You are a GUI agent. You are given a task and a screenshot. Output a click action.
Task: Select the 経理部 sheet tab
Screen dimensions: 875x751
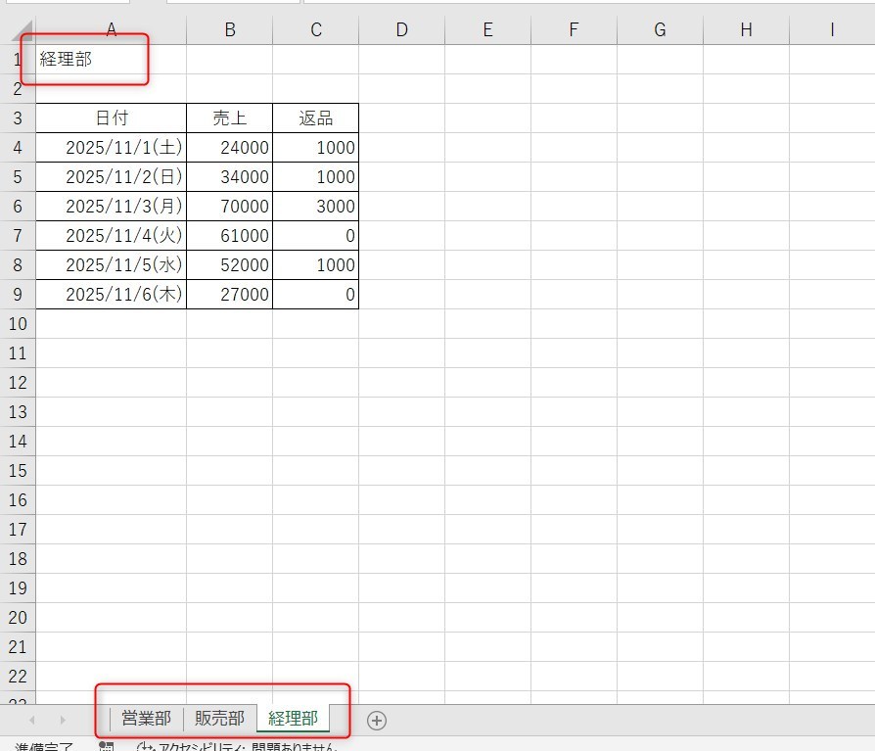pos(293,719)
